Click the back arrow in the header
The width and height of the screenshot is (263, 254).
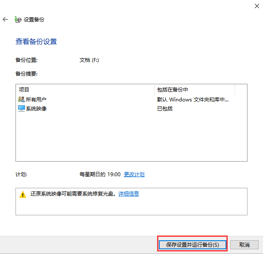point(5,19)
